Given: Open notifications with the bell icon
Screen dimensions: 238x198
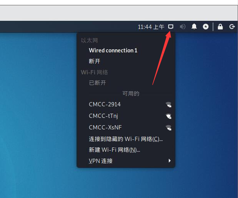Looking at the screenshot, I should click(194, 27).
